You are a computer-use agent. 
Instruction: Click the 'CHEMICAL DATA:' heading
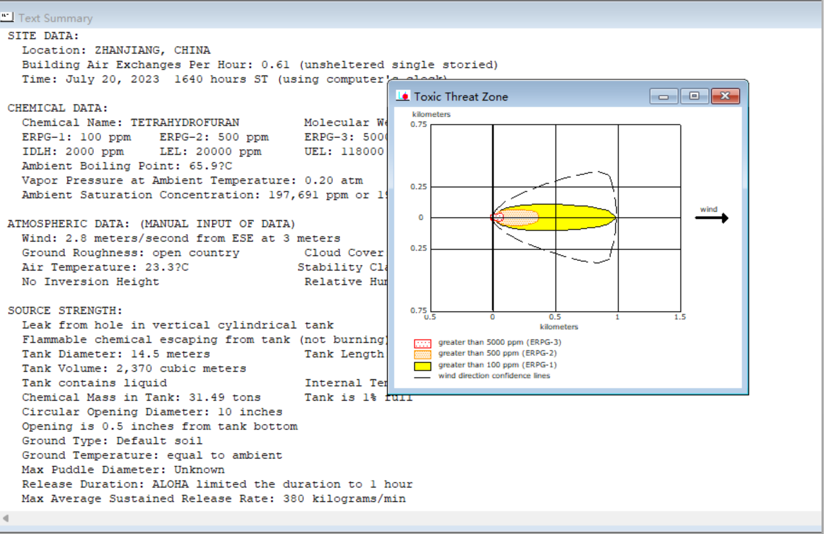58,108
